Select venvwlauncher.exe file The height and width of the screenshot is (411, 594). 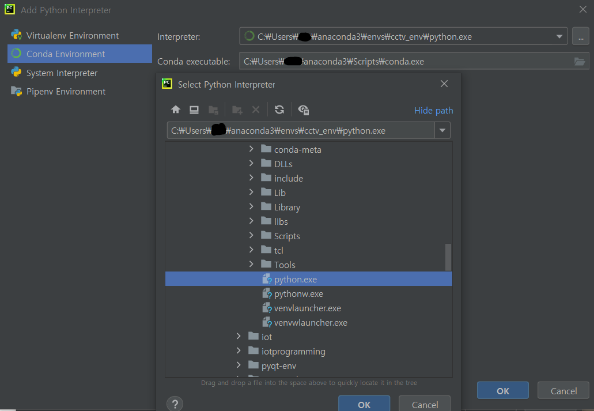click(309, 322)
